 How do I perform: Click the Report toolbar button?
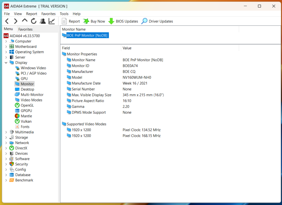coord(70,21)
